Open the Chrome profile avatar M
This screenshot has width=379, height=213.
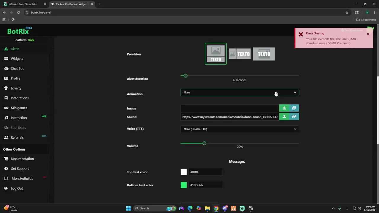[x=367, y=12]
